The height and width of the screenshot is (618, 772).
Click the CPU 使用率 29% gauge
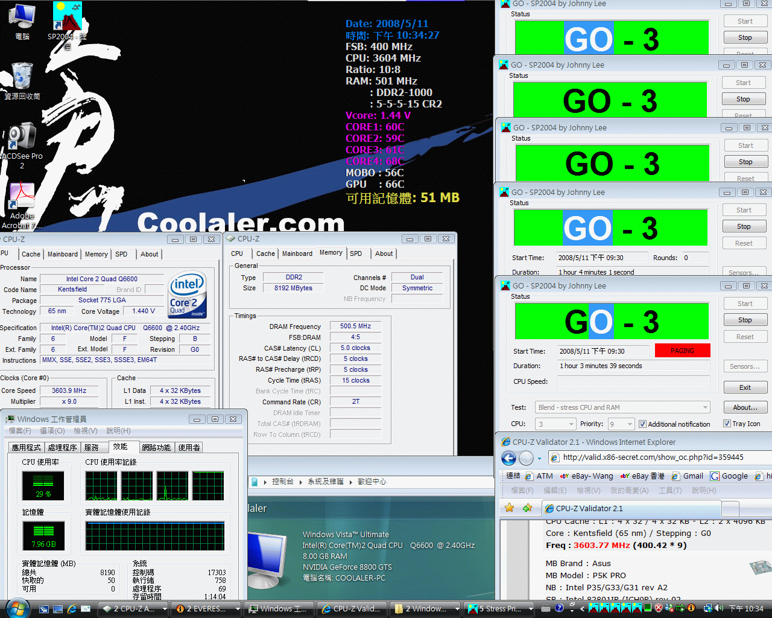point(43,485)
